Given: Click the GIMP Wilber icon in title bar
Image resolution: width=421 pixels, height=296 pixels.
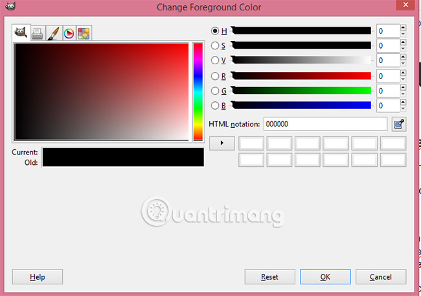Looking at the screenshot, I should 10,6.
